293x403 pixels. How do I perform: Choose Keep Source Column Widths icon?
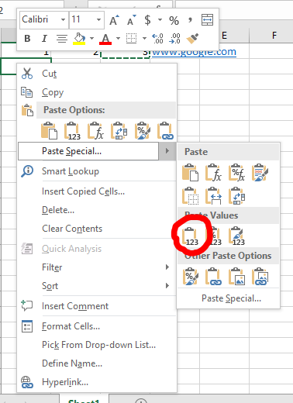[213, 195]
